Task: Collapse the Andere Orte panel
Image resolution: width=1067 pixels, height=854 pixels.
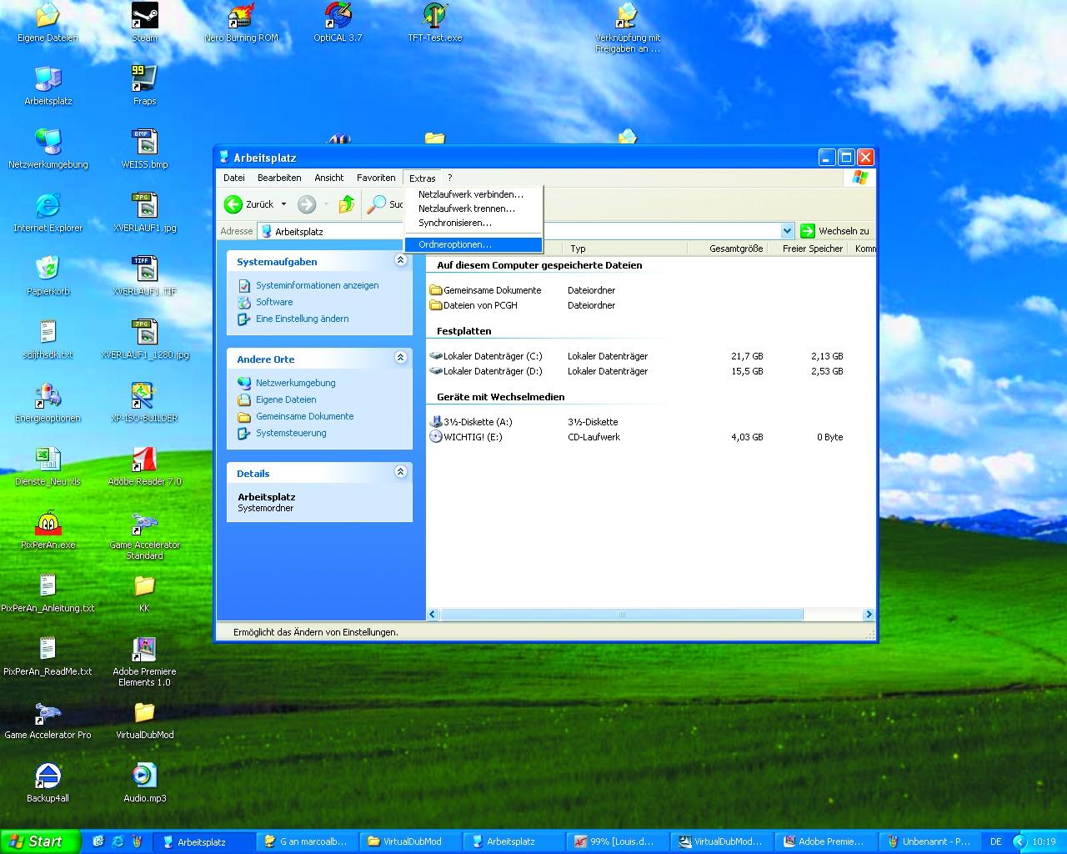Action: pos(400,358)
